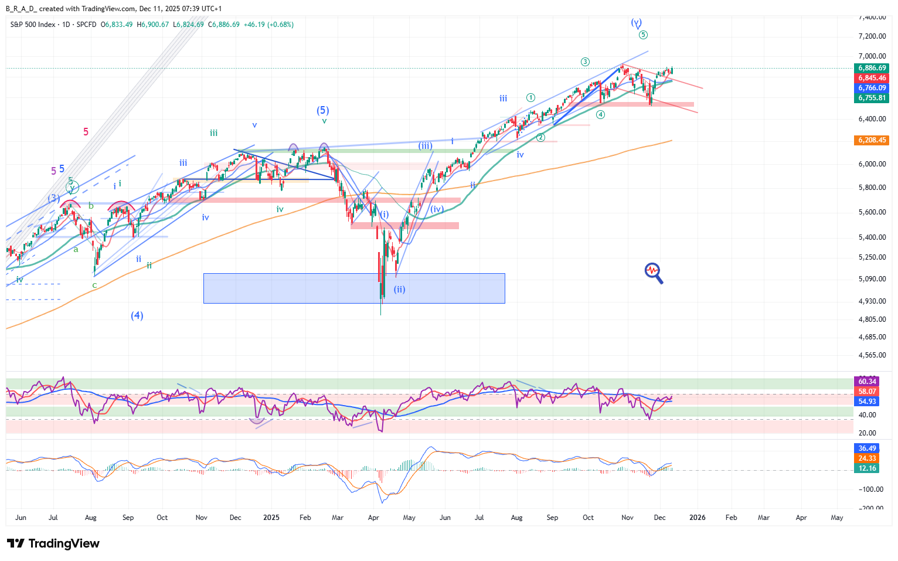
Task: Select the circled 4 wave marker
Action: (x=600, y=114)
